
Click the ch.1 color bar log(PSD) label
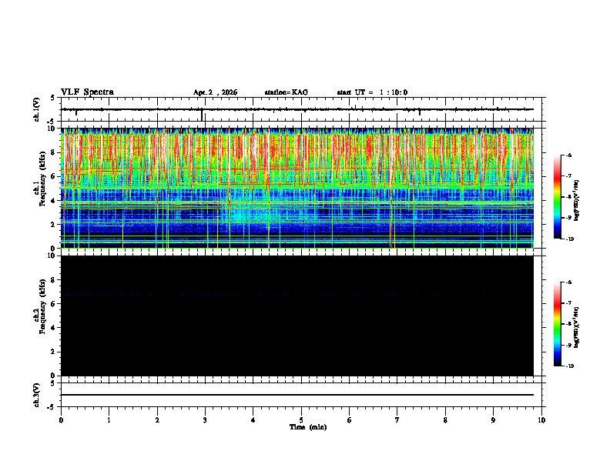pos(577,200)
